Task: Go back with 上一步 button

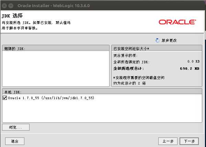Action: tap(168, 141)
